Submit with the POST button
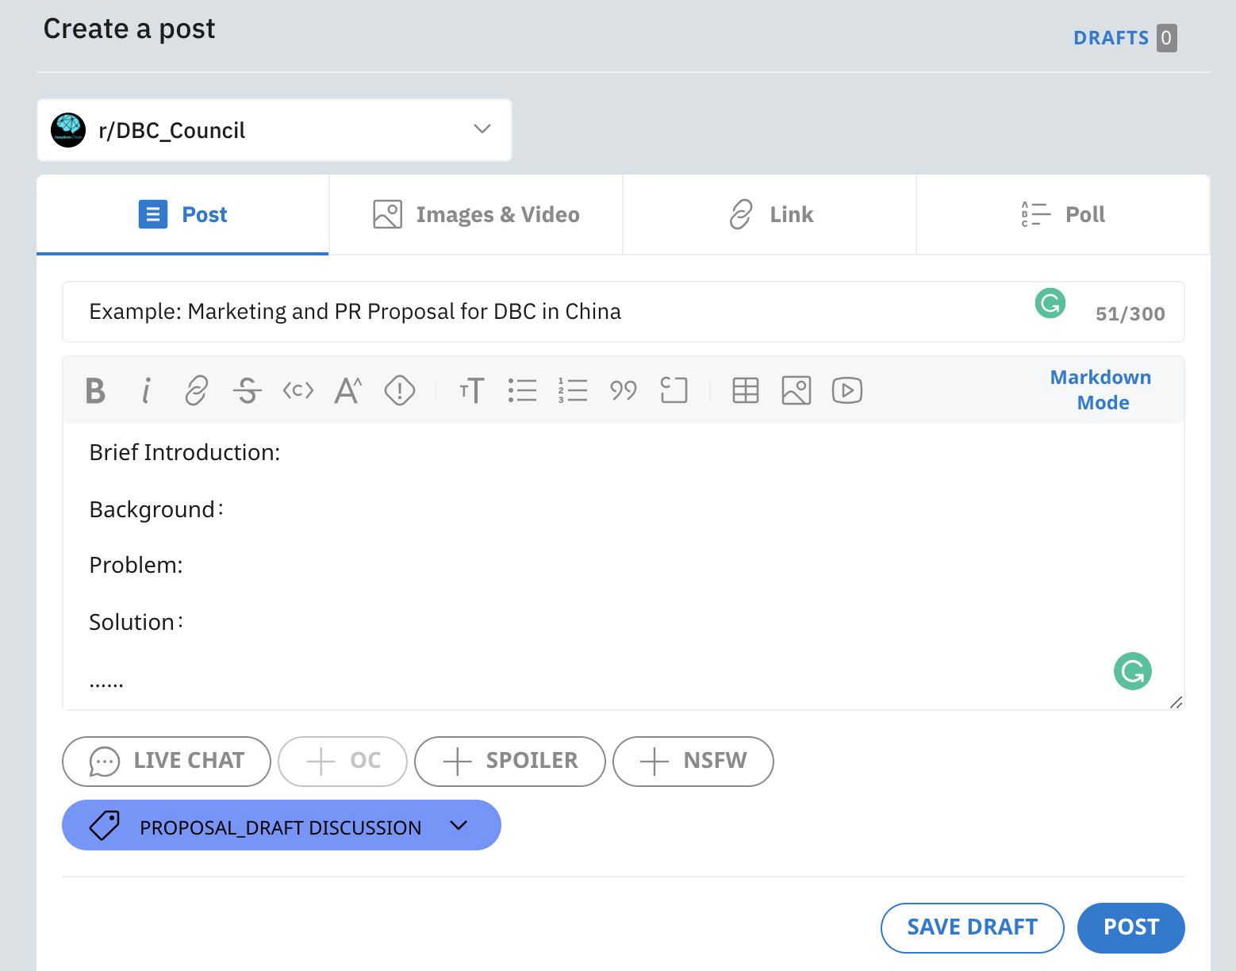Viewport: 1236px width, 971px height. (1131, 928)
